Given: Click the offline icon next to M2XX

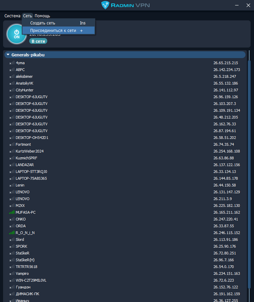Looking at the screenshot, I should (x=12, y=206).
